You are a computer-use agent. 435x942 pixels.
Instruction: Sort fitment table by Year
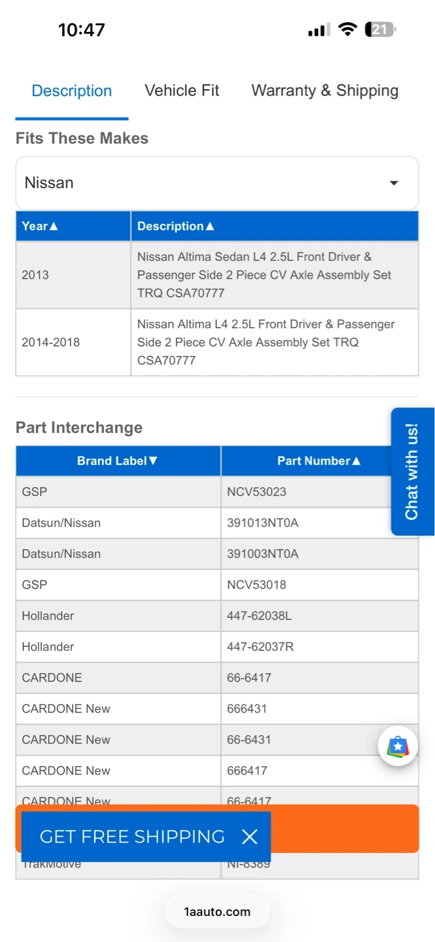click(x=40, y=226)
